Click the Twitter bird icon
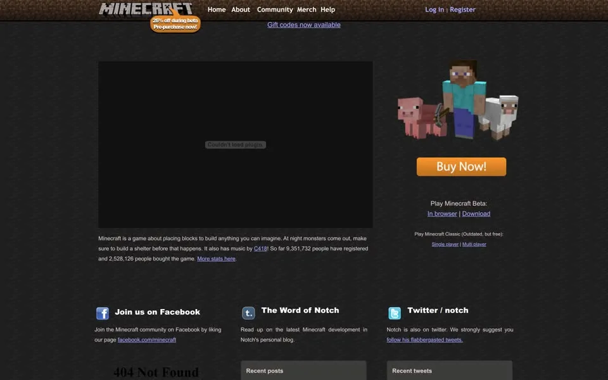608x380 pixels. [395, 312]
